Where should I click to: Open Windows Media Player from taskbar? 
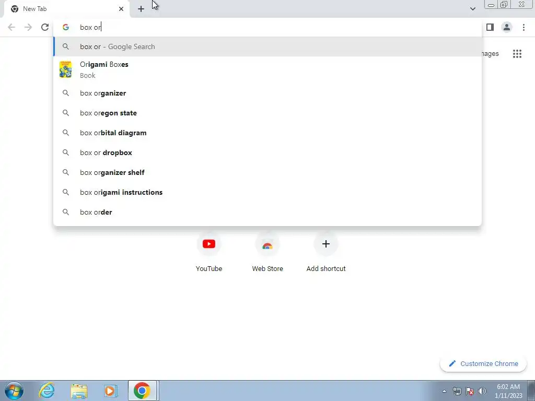[x=110, y=391]
